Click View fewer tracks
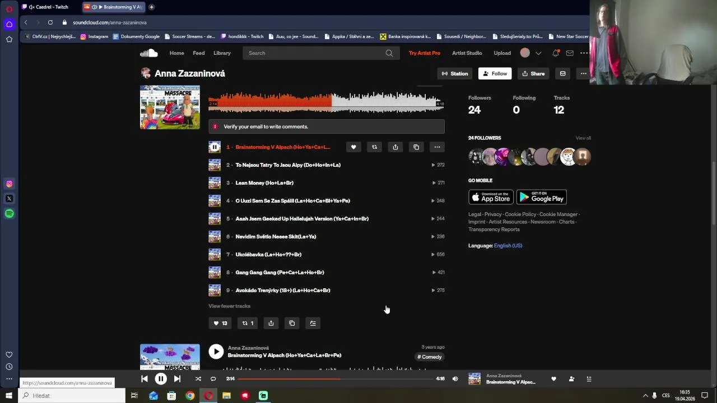Image resolution: width=717 pixels, height=403 pixels. pyautogui.click(x=229, y=306)
